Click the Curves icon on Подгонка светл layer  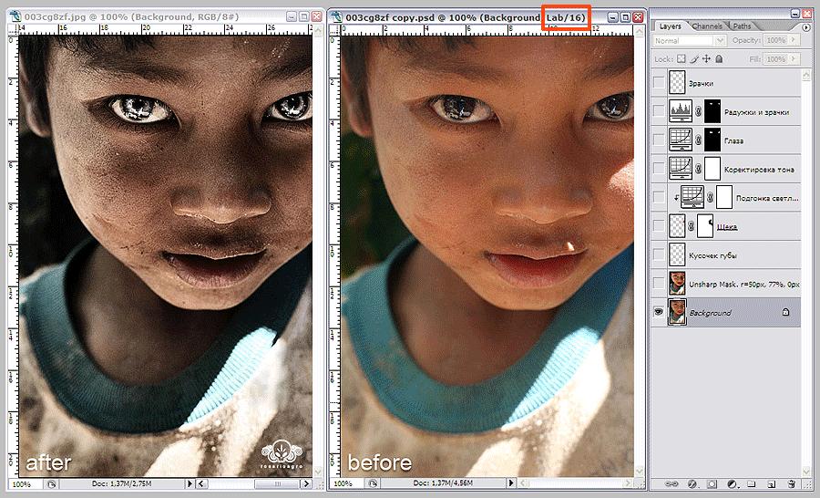[692, 197]
